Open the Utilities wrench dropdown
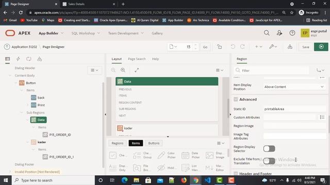 coord(273,47)
